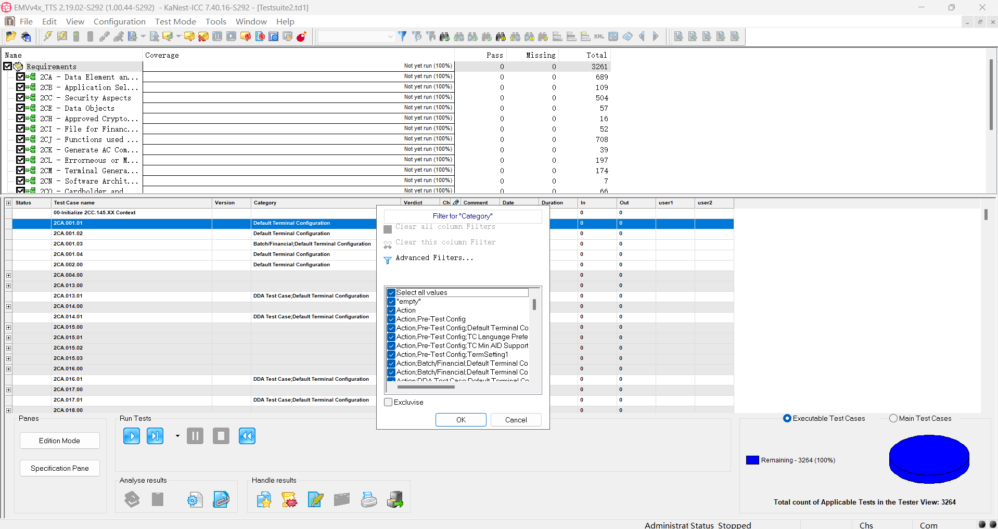Click the yellow lightning bolt toolbar icon
998x529 pixels.
(x=48, y=36)
